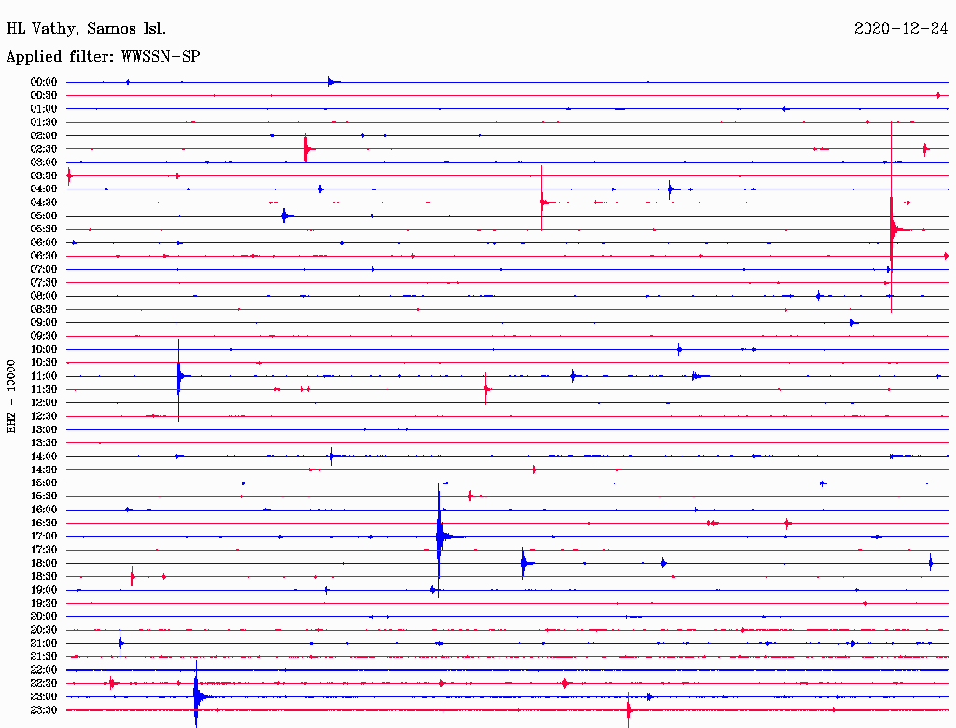Select the 16:00 time label

tap(44, 510)
